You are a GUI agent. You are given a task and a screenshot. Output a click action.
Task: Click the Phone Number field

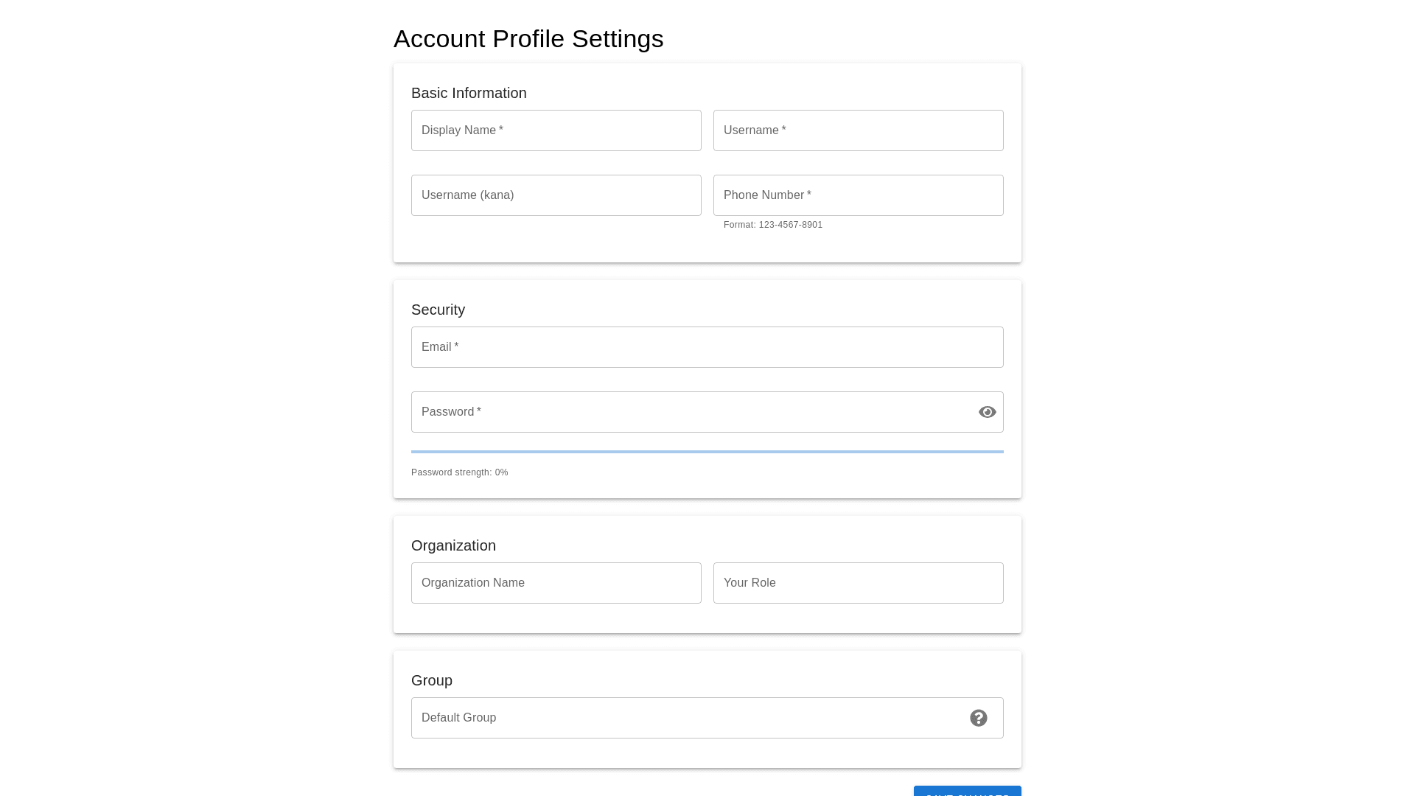click(859, 195)
